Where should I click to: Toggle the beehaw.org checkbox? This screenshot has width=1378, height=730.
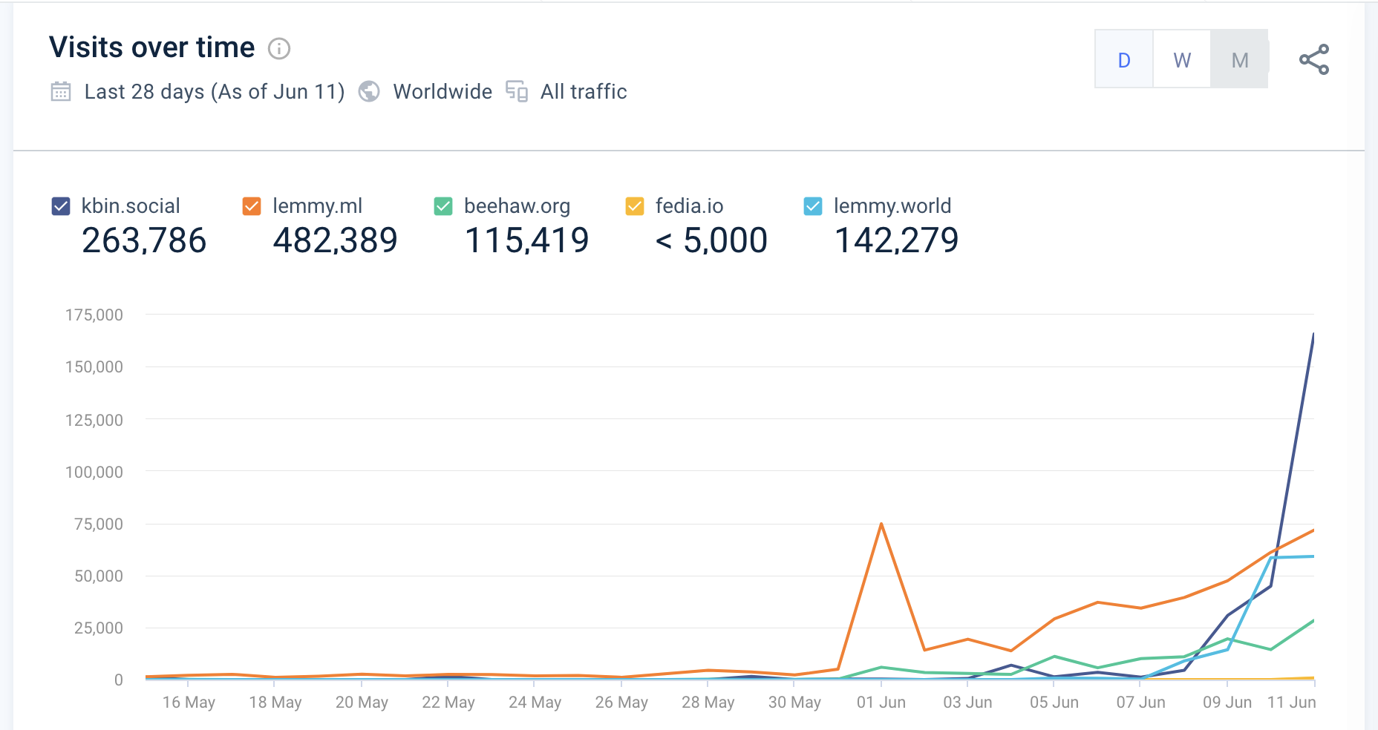pos(443,206)
